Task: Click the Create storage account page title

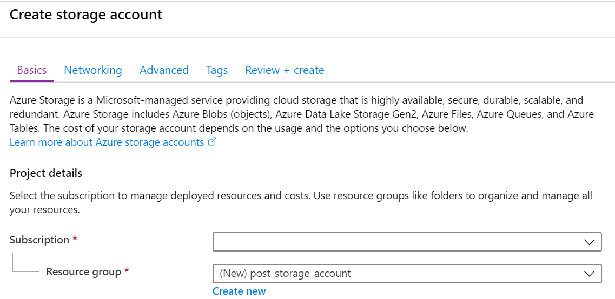Action: tap(86, 15)
